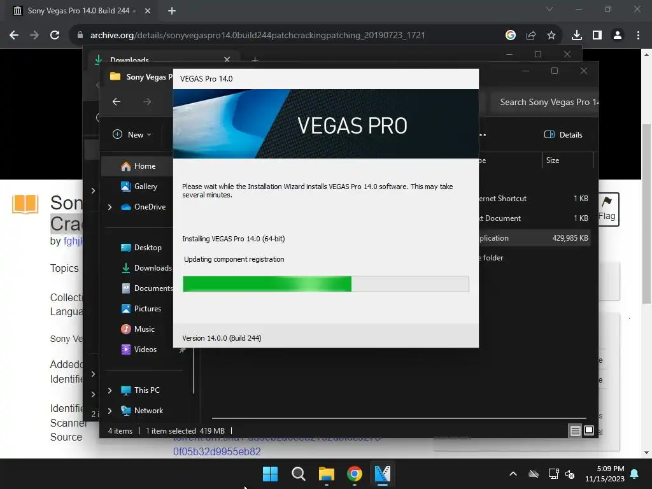Image resolution: width=652 pixels, height=489 pixels.
Task: Switch explorer to large thumbnails view icon
Action: [x=589, y=431]
